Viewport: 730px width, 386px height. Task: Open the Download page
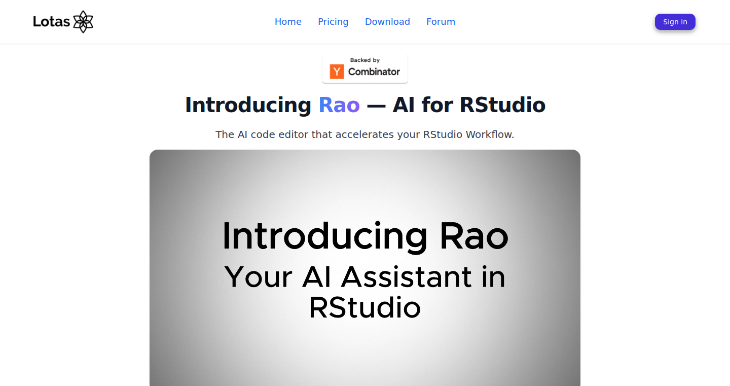[387, 22]
